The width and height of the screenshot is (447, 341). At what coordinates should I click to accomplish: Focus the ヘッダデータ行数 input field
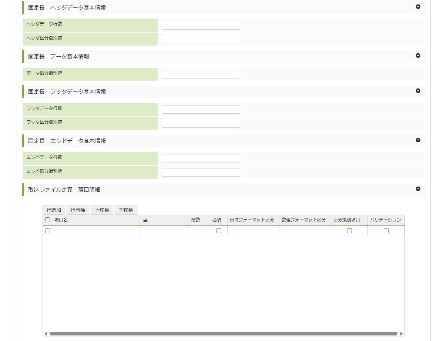point(201,25)
